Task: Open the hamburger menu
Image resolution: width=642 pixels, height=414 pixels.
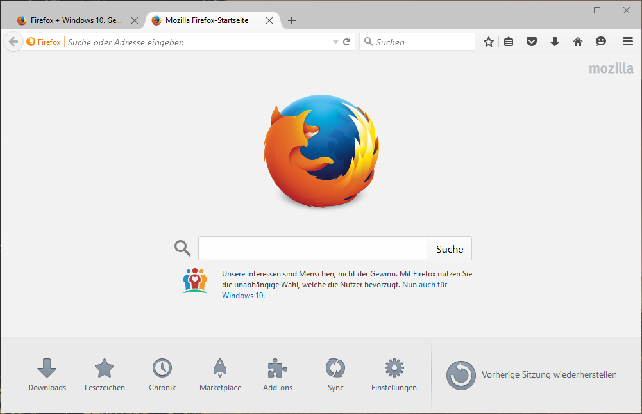Action: pos(628,42)
